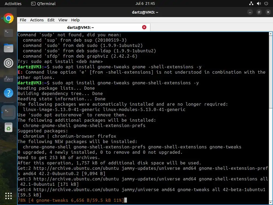Viewport: 273px width, 205px height.
Task: Click the terminal vertical scrollbar handle
Action: [271, 72]
